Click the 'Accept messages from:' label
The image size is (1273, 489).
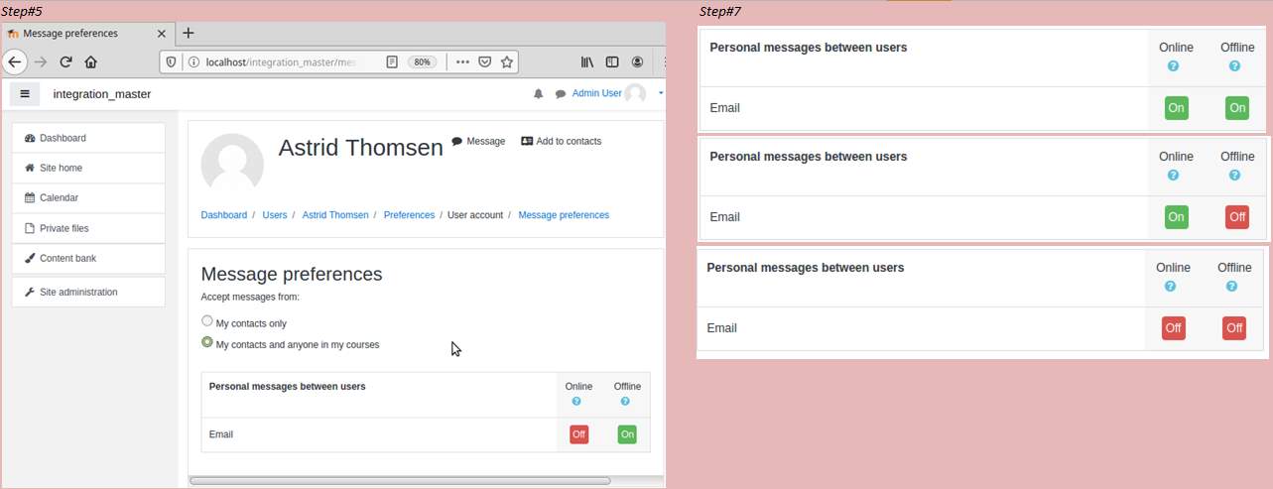tap(250, 297)
